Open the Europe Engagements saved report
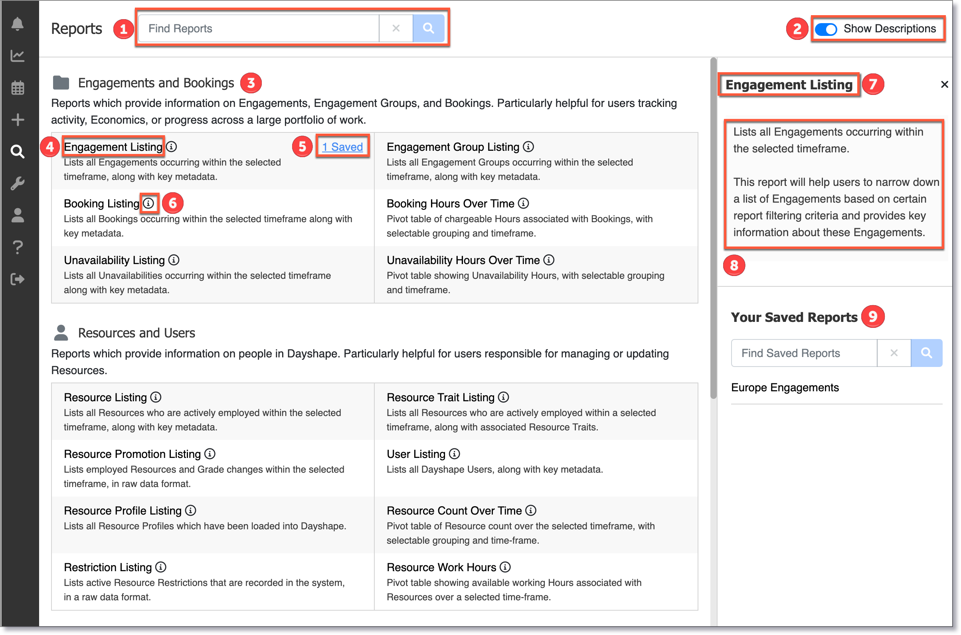This screenshot has height=635, width=961. (x=785, y=388)
